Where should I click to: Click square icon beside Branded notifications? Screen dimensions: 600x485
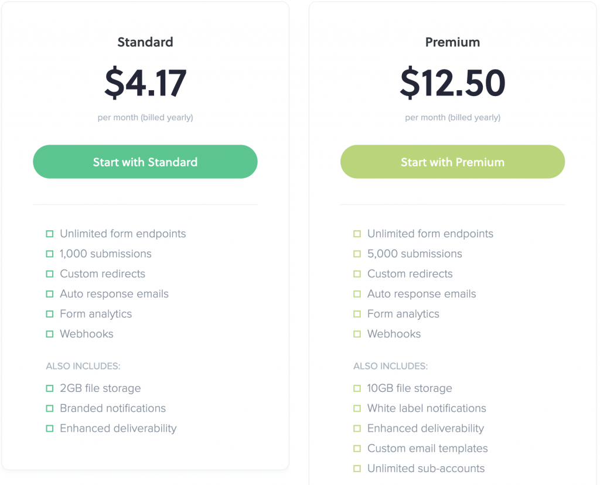pyautogui.click(x=49, y=408)
